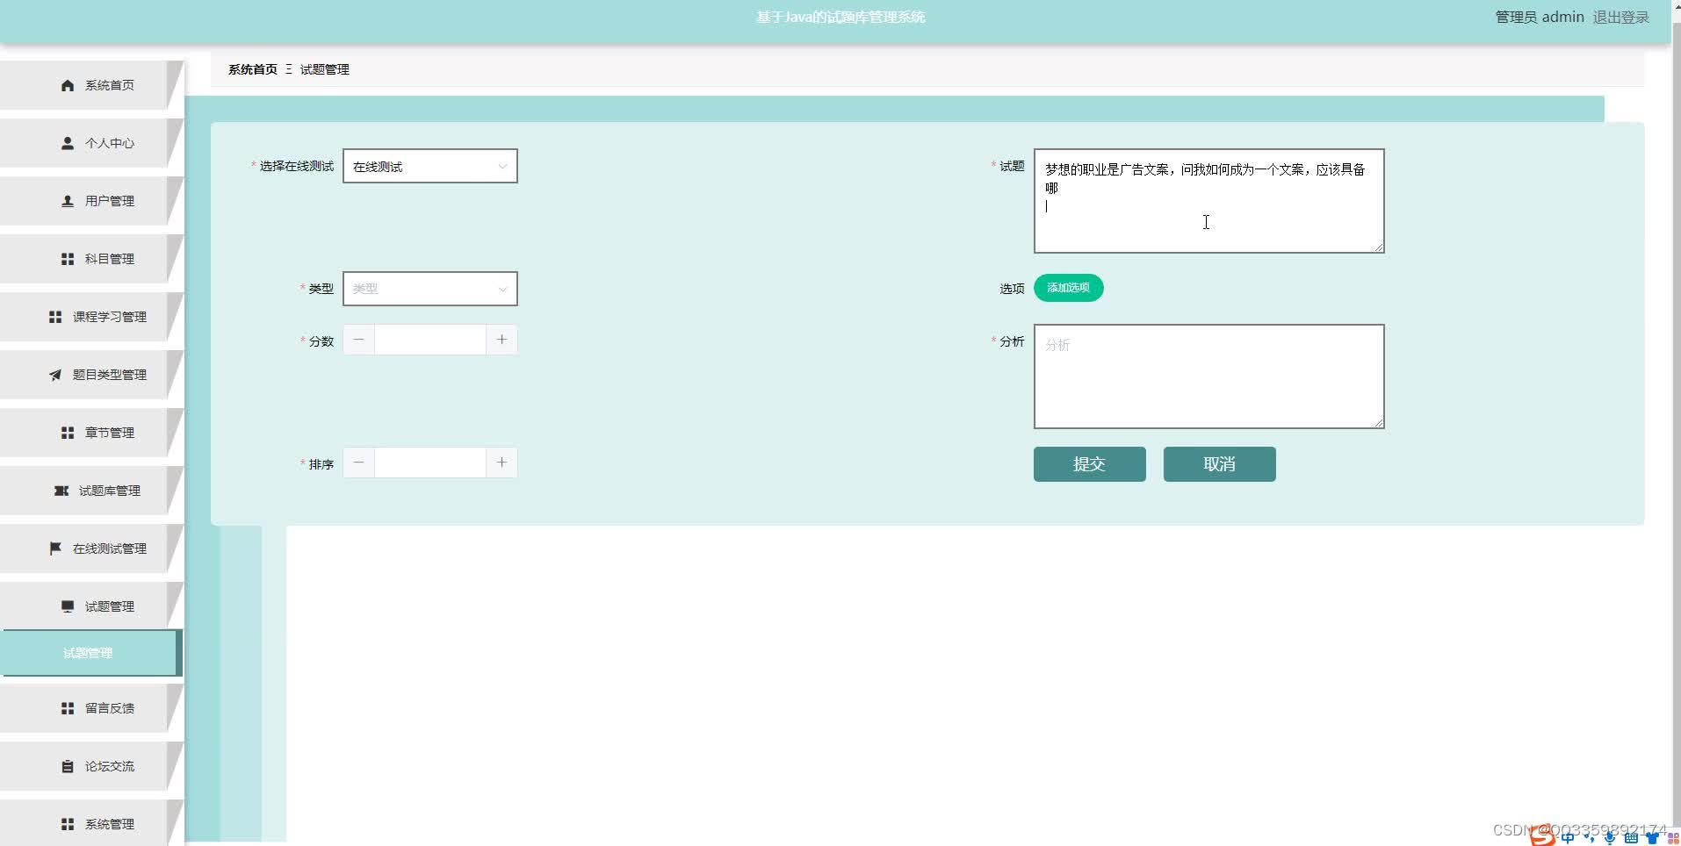Cancel the form with 取消
Screen dimensions: 1681x846
coord(1220,464)
